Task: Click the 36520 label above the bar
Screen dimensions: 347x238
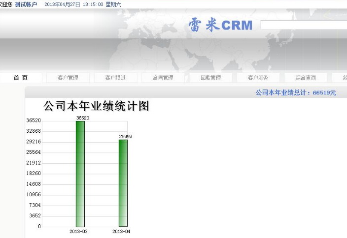Action: coord(83,118)
